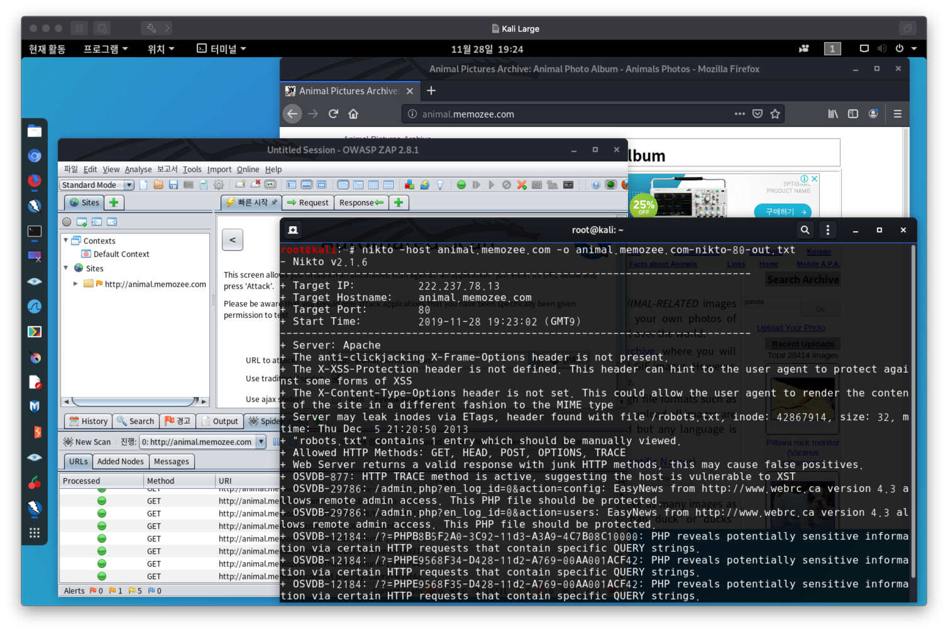Click the new tab icon in terminal header
948x632 pixels.
pos(293,230)
